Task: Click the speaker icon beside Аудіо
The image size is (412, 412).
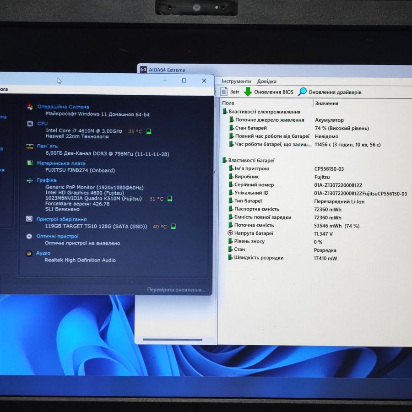Action: (x=29, y=253)
